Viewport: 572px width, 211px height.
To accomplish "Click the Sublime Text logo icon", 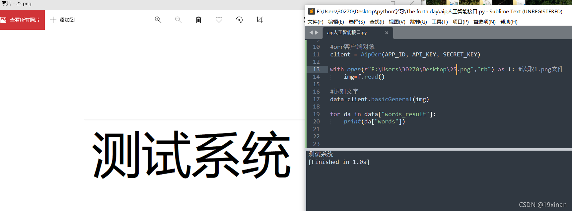I will pos(311,11).
